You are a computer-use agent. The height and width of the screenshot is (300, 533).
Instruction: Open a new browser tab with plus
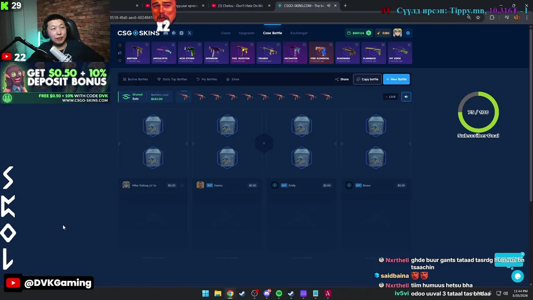pos(345,5)
